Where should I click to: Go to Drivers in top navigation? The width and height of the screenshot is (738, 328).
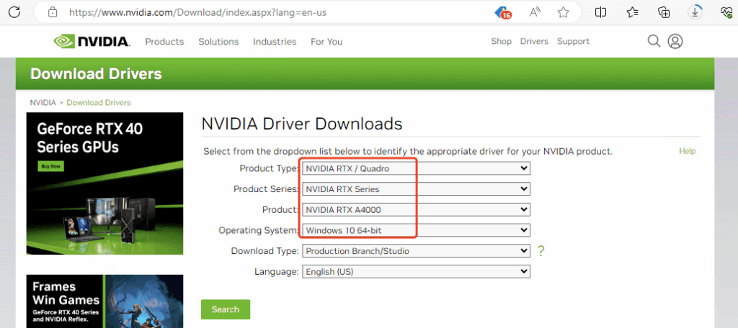534,41
